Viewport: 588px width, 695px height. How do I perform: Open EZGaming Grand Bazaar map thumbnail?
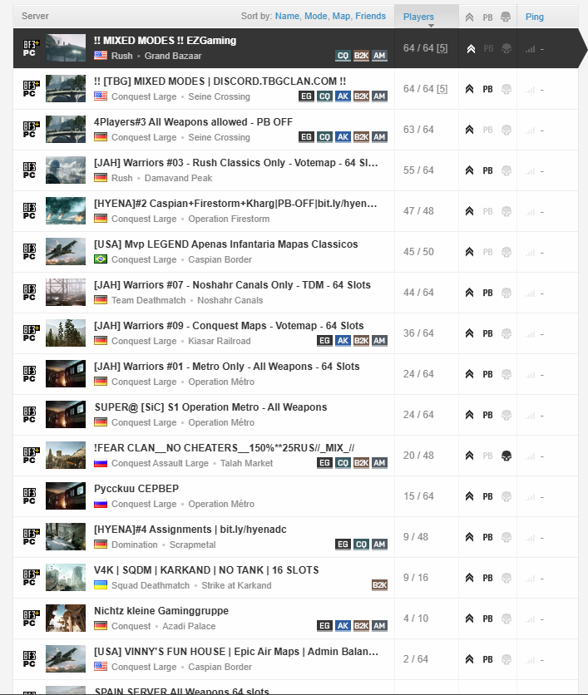pyautogui.click(x=66, y=48)
